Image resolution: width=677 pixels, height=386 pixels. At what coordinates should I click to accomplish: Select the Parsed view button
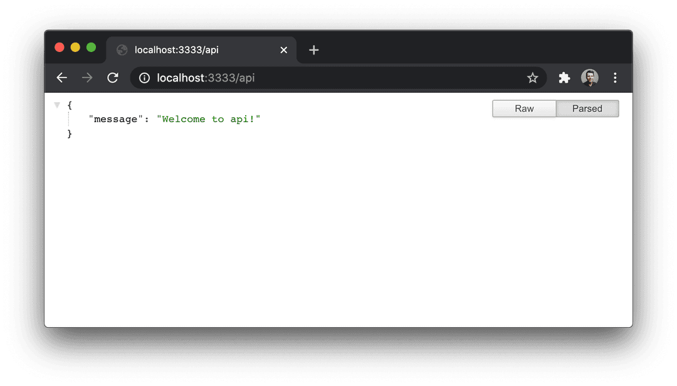pyautogui.click(x=587, y=108)
